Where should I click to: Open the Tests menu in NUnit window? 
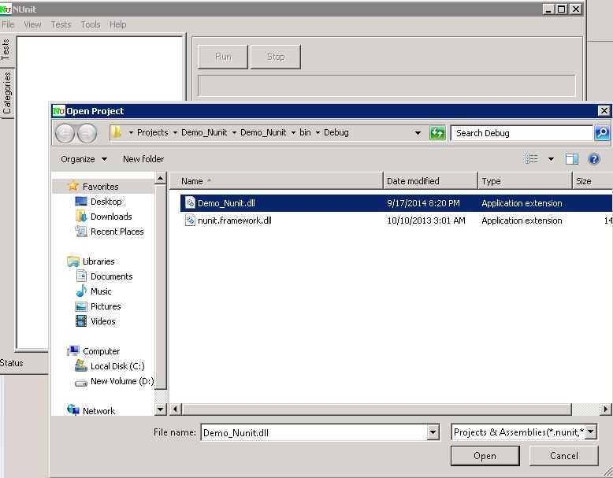61,24
